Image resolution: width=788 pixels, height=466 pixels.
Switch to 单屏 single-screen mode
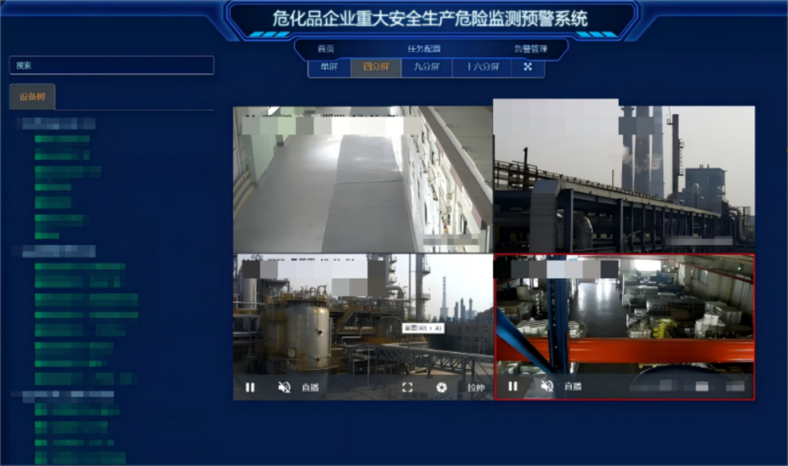329,67
